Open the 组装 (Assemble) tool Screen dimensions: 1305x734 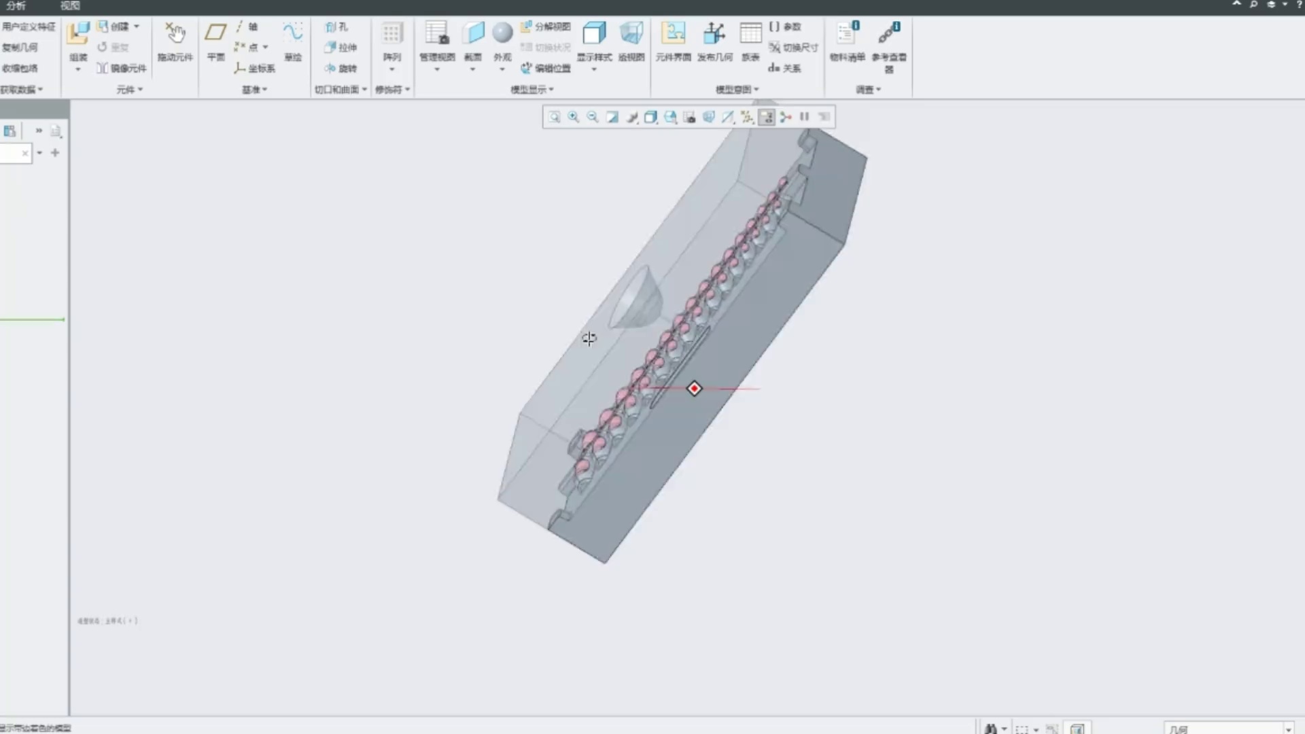click(x=78, y=34)
